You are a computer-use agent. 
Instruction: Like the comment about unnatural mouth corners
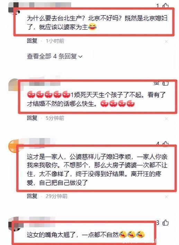[x=165, y=223]
